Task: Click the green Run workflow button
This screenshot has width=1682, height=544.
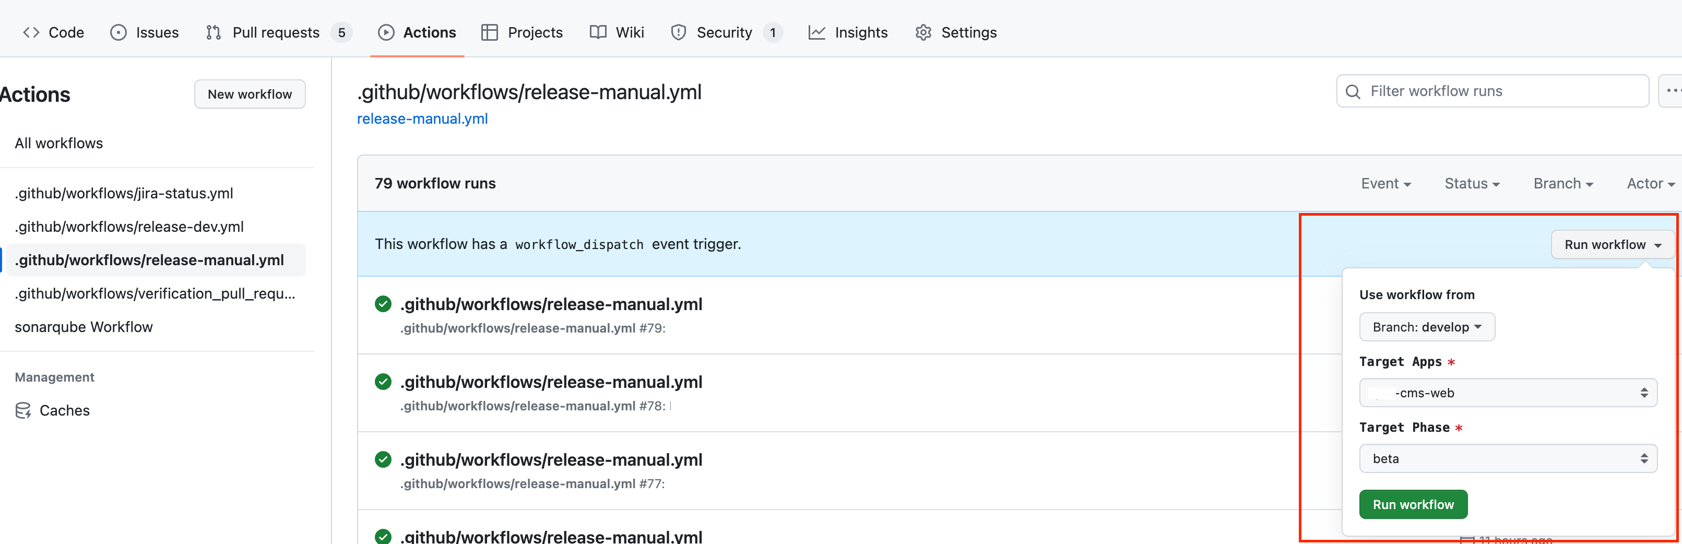Action: (x=1412, y=504)
